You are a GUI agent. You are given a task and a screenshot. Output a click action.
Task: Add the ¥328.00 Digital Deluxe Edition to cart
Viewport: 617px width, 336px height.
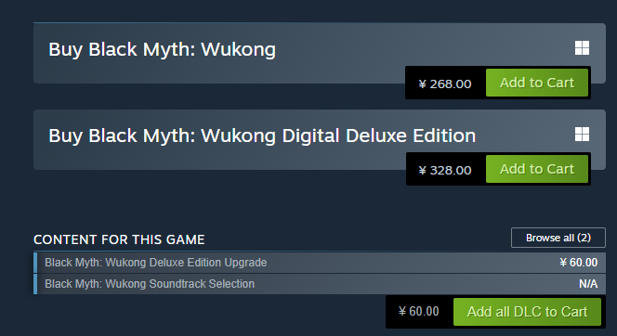[537, 169]
